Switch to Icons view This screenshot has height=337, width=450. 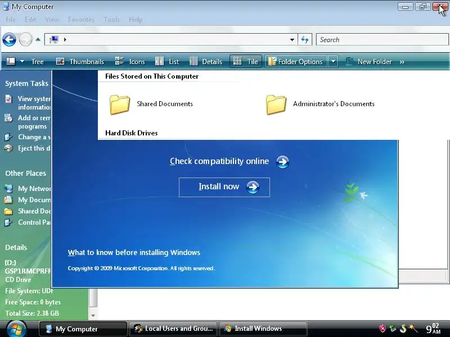tap(130, 62)
